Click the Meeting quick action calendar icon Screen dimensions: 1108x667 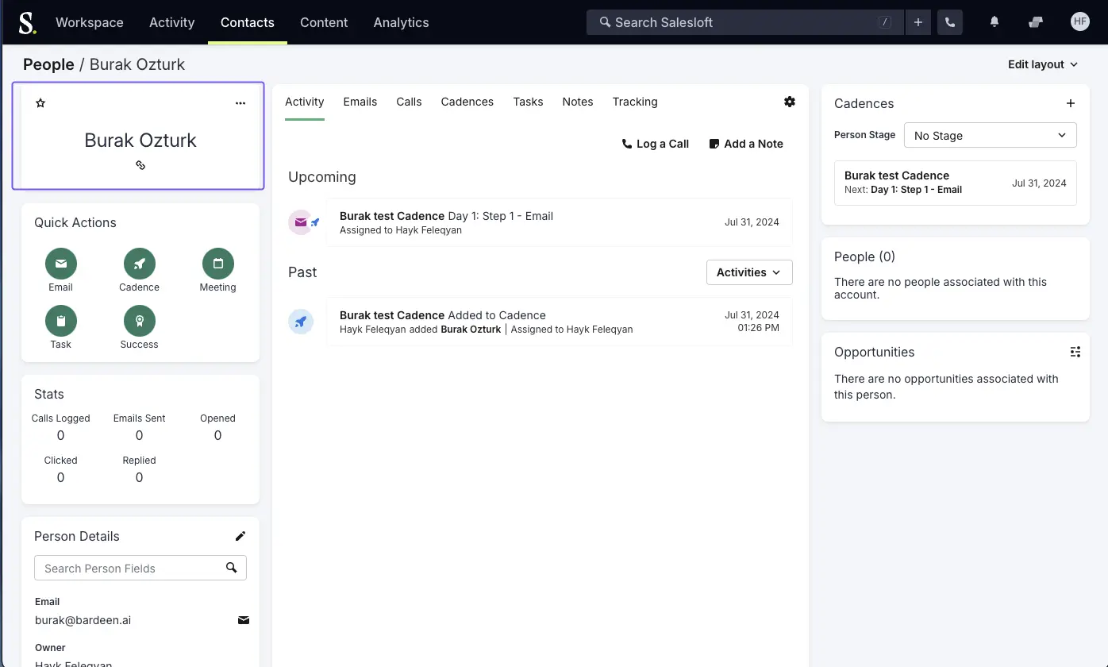click(218, 264)
